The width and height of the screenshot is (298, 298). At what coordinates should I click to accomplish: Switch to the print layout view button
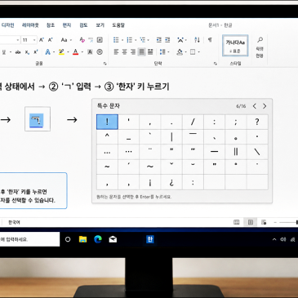pyautogui.click(x=251, y=222)
